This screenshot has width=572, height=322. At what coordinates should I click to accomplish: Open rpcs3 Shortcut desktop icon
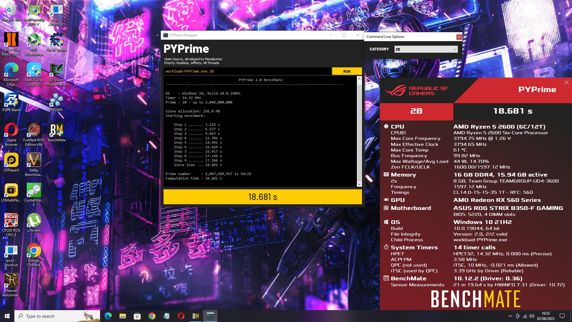click(11, 255)
